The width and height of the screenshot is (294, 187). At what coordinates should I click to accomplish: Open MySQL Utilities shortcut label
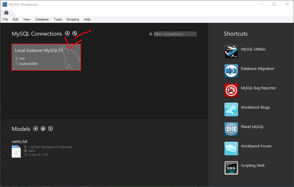coord(253,49)
